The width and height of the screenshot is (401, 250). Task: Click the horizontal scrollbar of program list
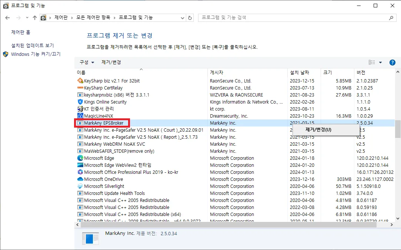coord(228,225)
